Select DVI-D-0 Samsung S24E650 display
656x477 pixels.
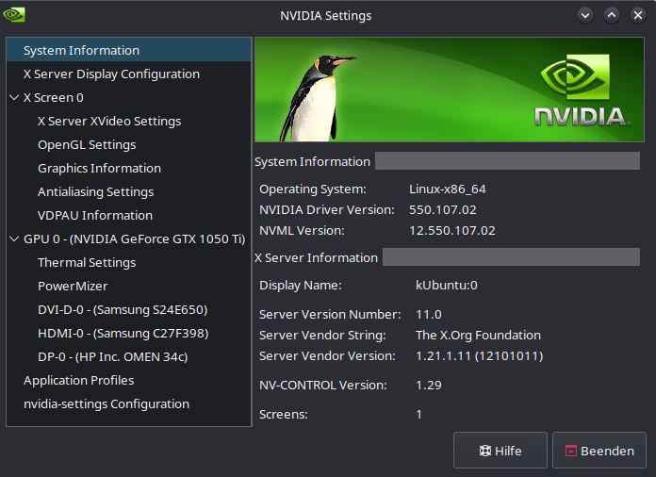pos(129,309)
